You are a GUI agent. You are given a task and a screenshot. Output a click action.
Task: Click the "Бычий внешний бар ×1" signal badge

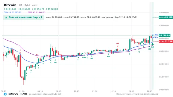[x=24, y=17]
